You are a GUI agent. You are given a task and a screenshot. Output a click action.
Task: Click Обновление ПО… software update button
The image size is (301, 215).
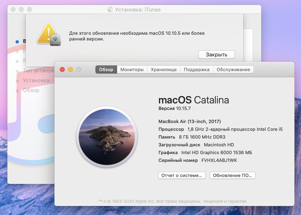pyautogui.click(x=232, y=175)
